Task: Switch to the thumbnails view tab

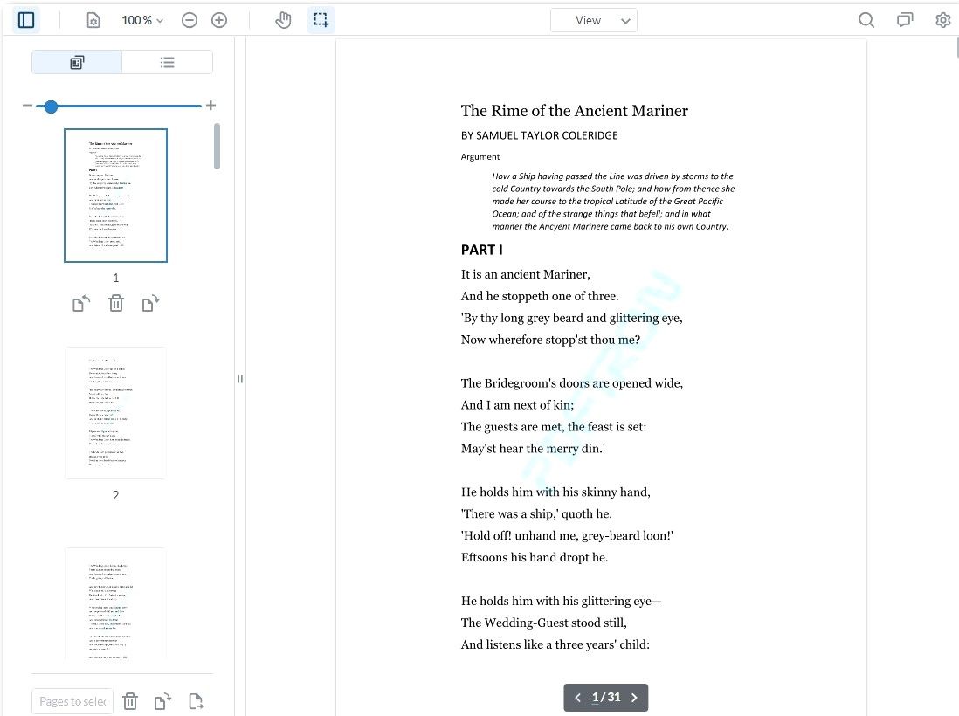Action: tap(77, 62)
